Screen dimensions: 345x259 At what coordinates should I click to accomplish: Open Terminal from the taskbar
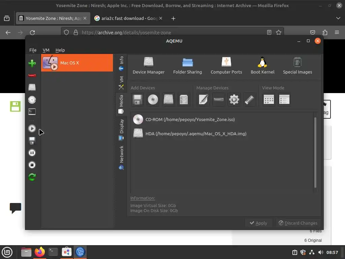tap(53, 252)
